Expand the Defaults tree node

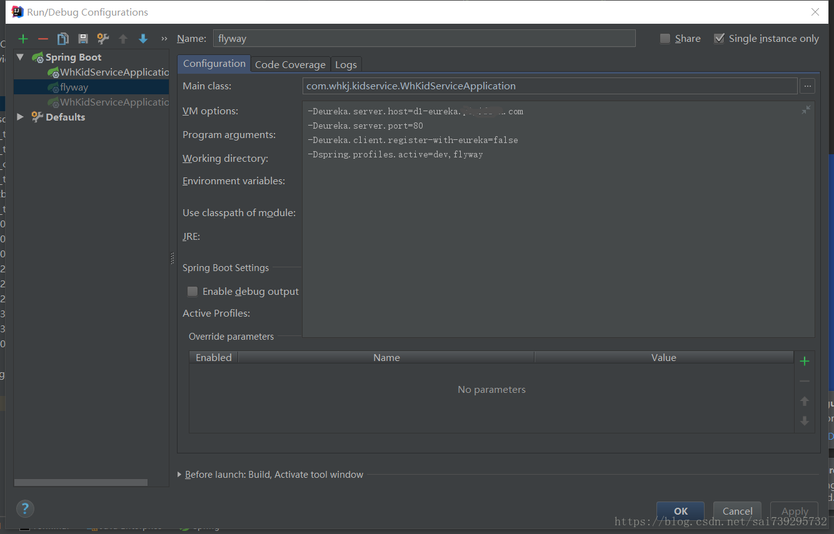point(20,117)
